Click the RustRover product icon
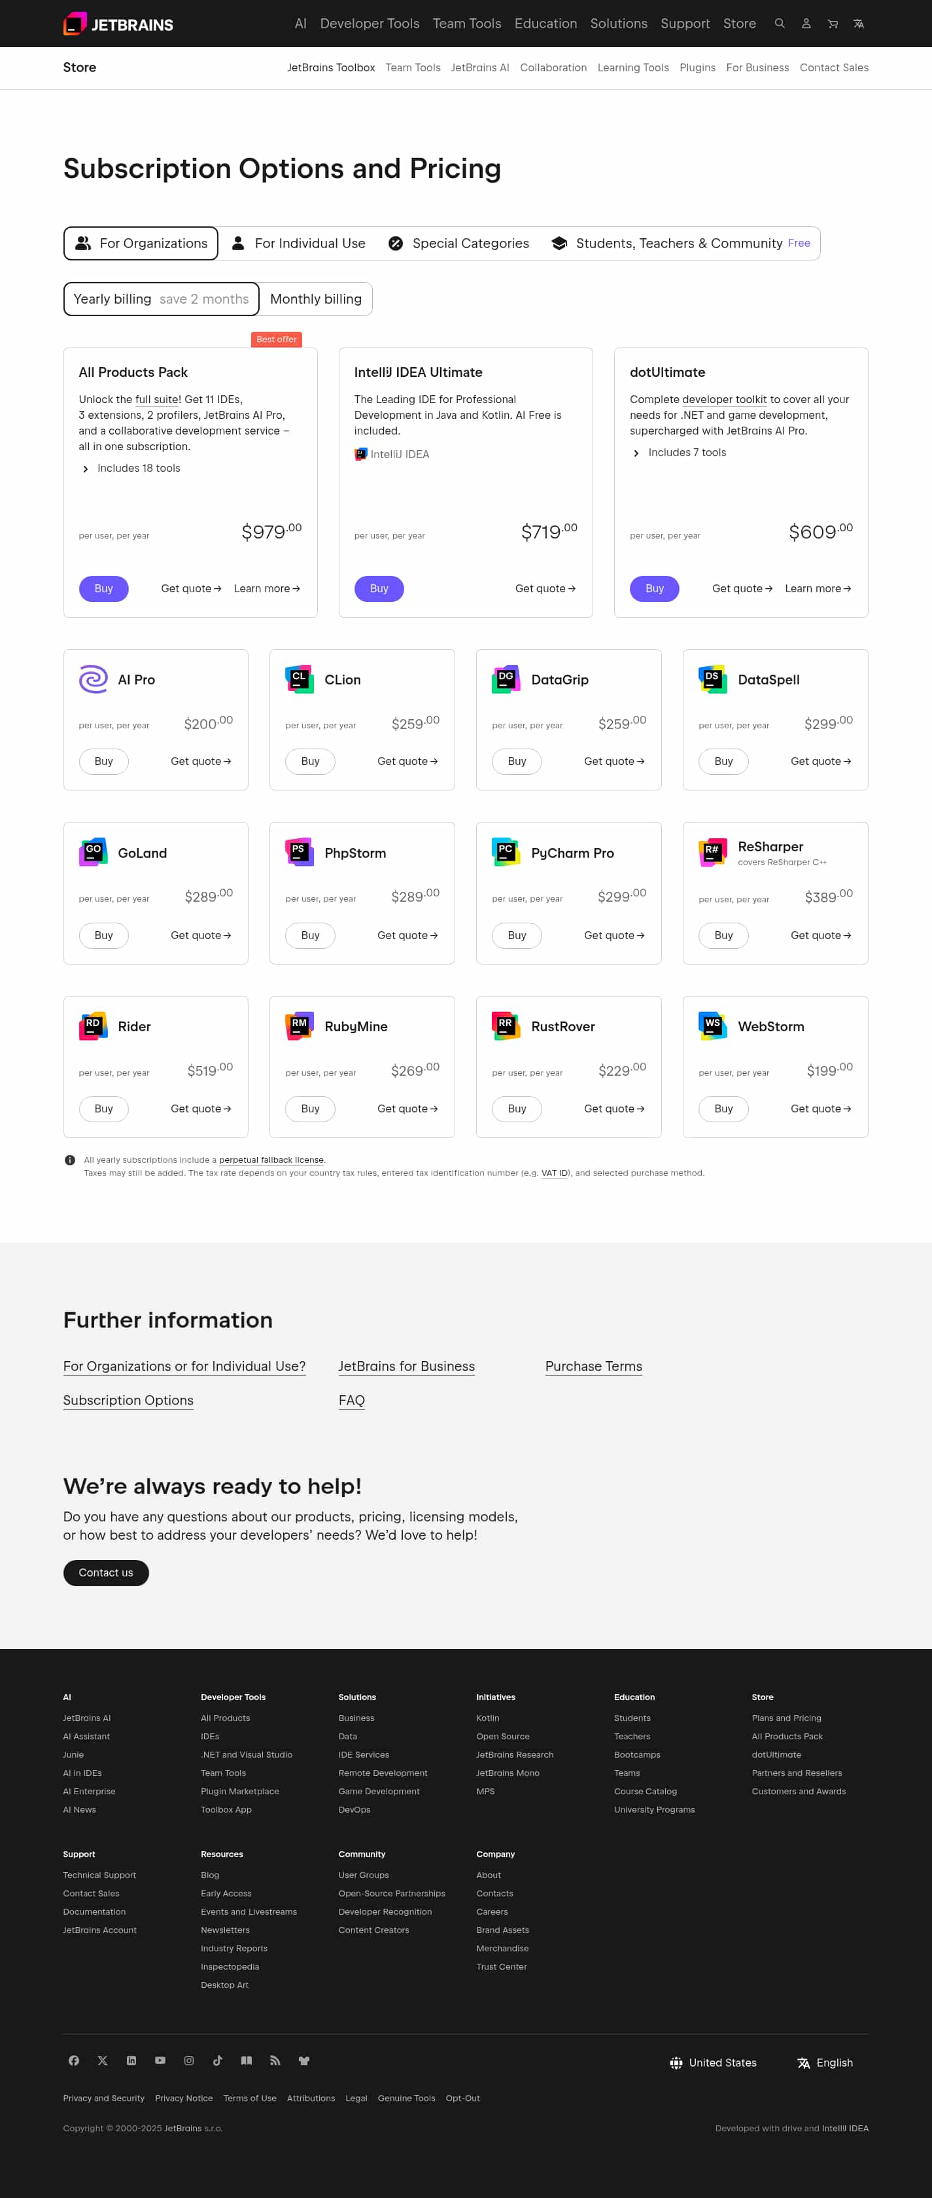932x2198 pixels. [506, 1027]
